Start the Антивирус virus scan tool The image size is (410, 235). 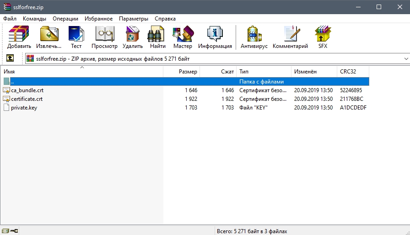255,37
